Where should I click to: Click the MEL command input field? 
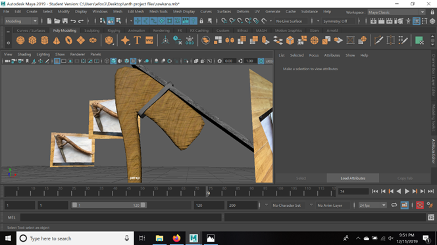coord(121,217)
